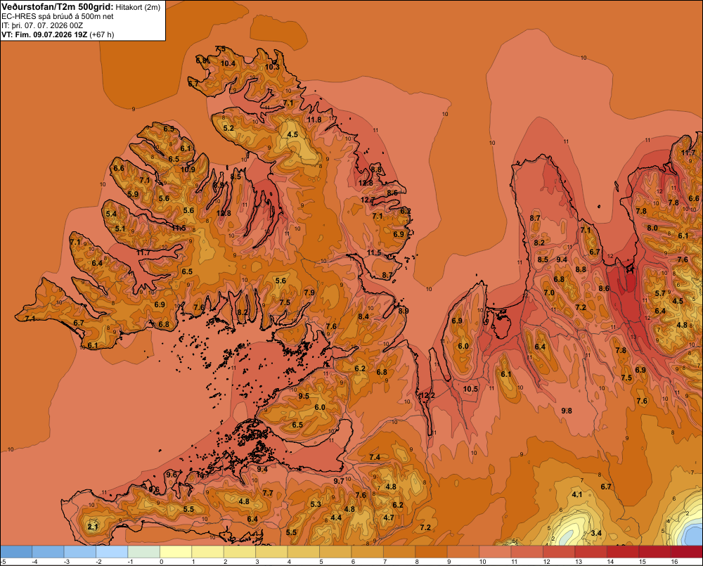Image resolution: width=703 pixels, height=566 pixels.
Task: Click the legend swatch between 9 and 10
Action: [x=463, y=551]
